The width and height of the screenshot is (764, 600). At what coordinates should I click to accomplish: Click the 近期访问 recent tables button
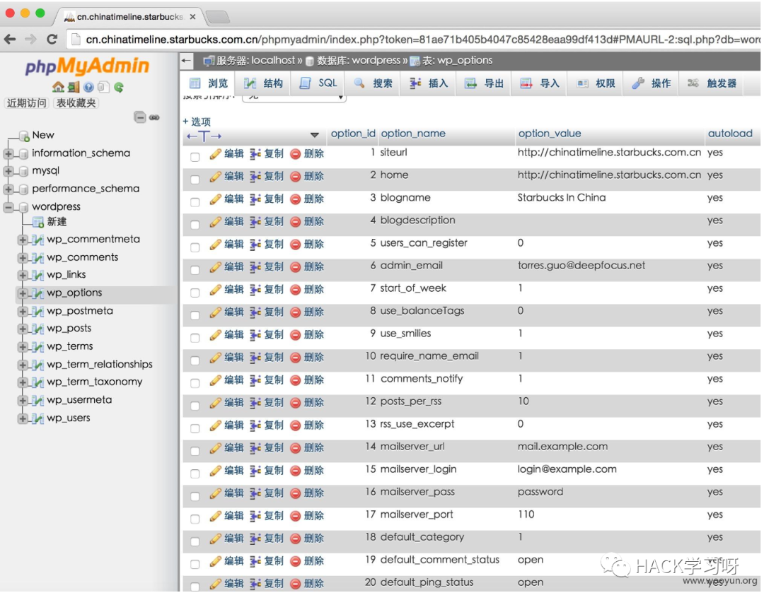click(26, 103)
